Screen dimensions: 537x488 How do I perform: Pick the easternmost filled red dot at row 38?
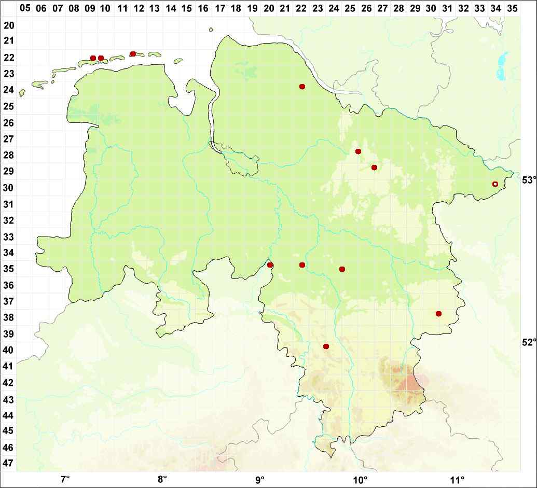click(x=438, y=314)
